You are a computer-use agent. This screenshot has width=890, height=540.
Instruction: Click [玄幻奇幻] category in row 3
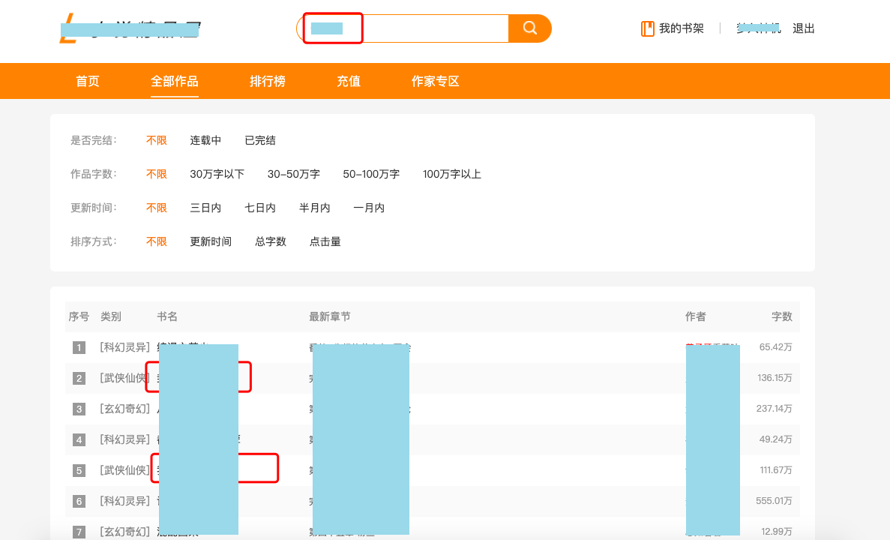(124, 409)
